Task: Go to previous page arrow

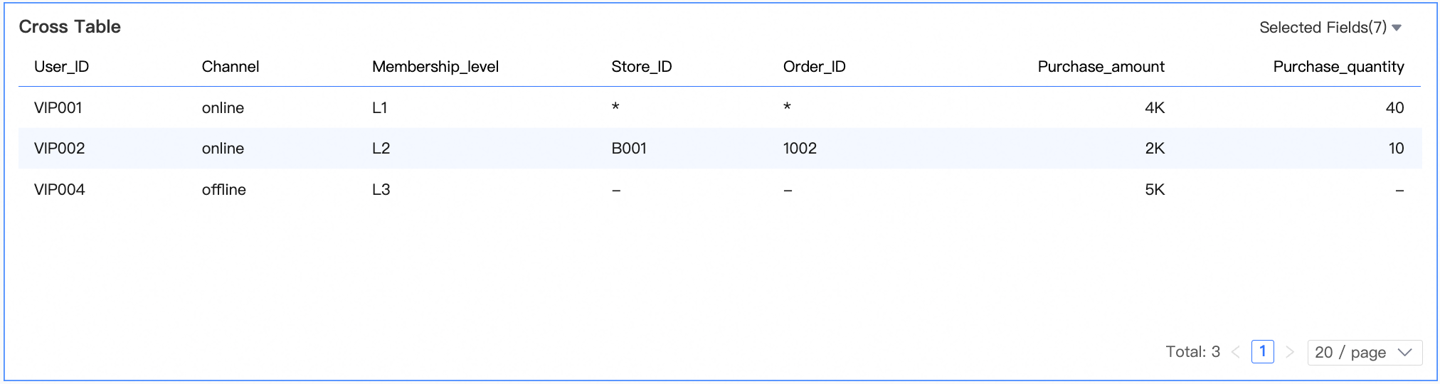Action: [x=1236, y=352]
